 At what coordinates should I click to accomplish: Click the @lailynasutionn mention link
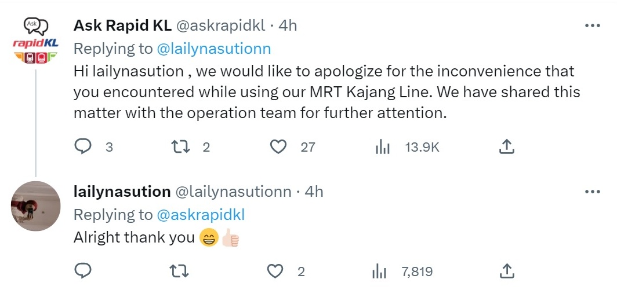214,49
